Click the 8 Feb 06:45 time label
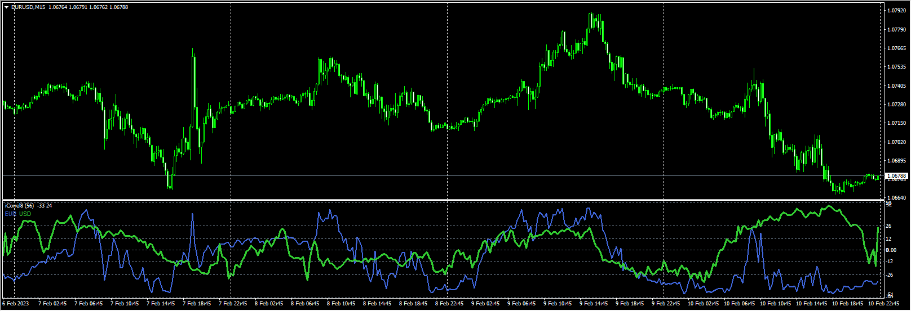This screenshot has height=311, width=911. point(305,304)
